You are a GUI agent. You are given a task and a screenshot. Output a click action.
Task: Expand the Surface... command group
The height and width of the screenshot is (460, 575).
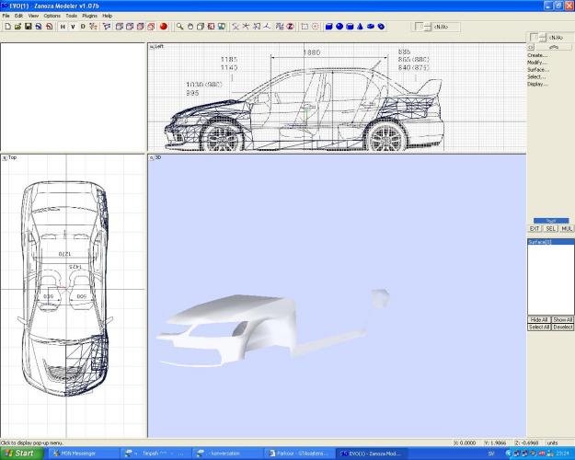538,70
